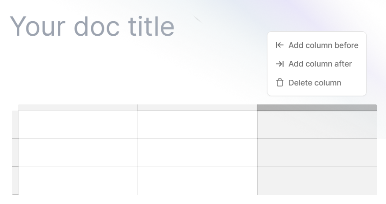Image resolution: width=386 pixels, height=204 pixels.
Task: Select the third row's grip handle
Action: (15, 181)
